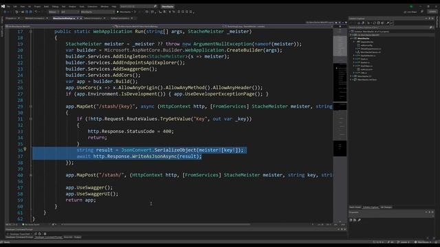Screen dimensions: 440x247
Task: Open the project scope dropdown in editor navigation bar
Action: [x=59, y=26]
